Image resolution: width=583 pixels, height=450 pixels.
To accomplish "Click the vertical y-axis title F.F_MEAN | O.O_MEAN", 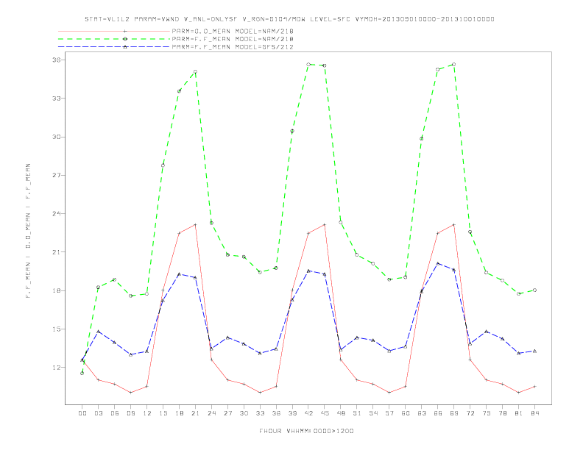I will click(x=28, y=231).
